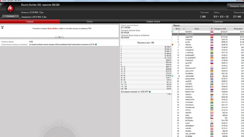The width and height of the screenshot is (244, 137).
Task: Switch to the Главная tab
Action: [x=30, y=22]
